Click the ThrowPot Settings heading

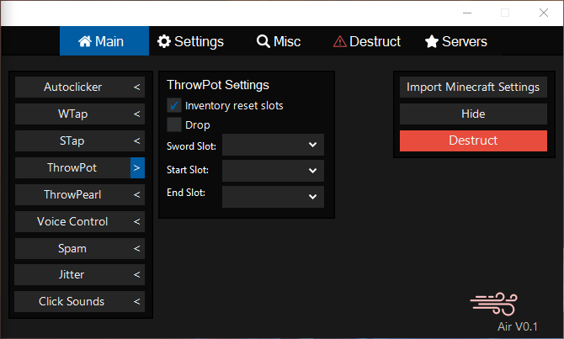click(218, 85)
